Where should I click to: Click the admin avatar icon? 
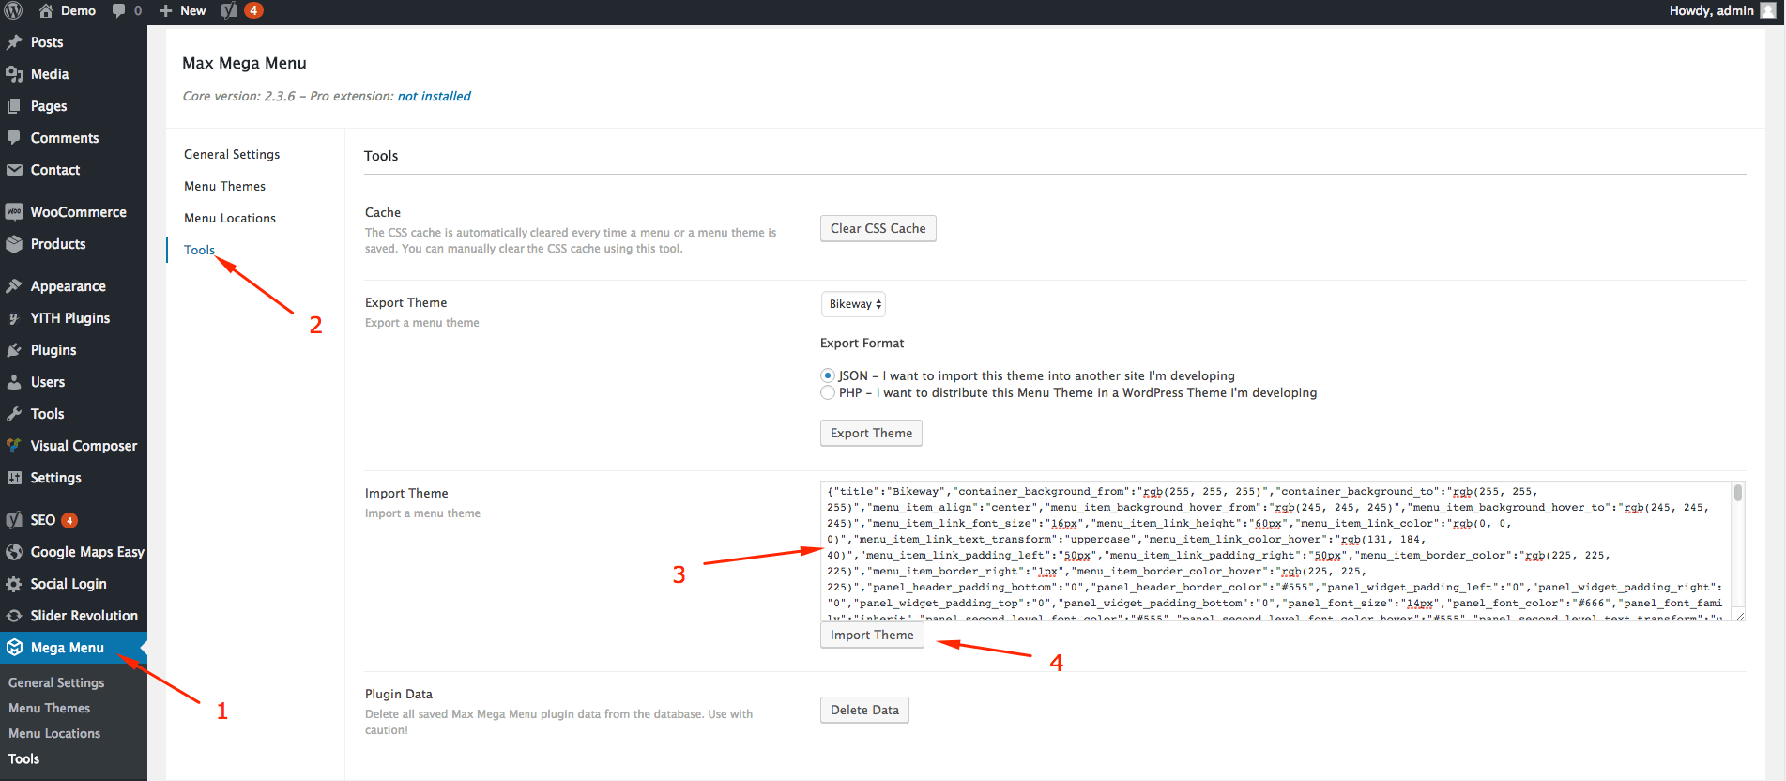[1768, 10]
